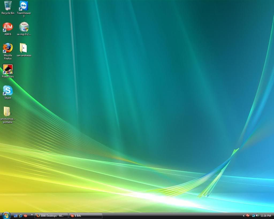Launch Internet Explorer from Quick Launch
Image resolution: width=274 pixels, height=219 pixels.
(21, 216)
